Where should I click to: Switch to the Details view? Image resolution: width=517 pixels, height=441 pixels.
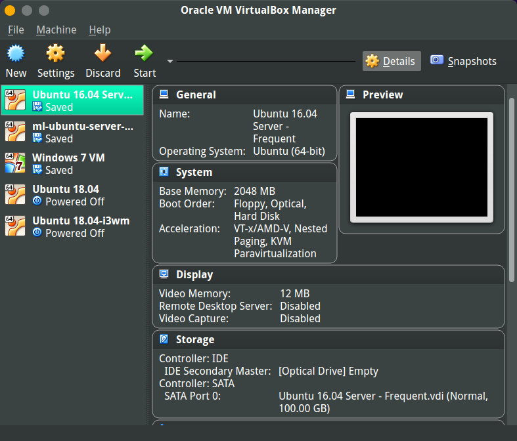tap(392, 61)
